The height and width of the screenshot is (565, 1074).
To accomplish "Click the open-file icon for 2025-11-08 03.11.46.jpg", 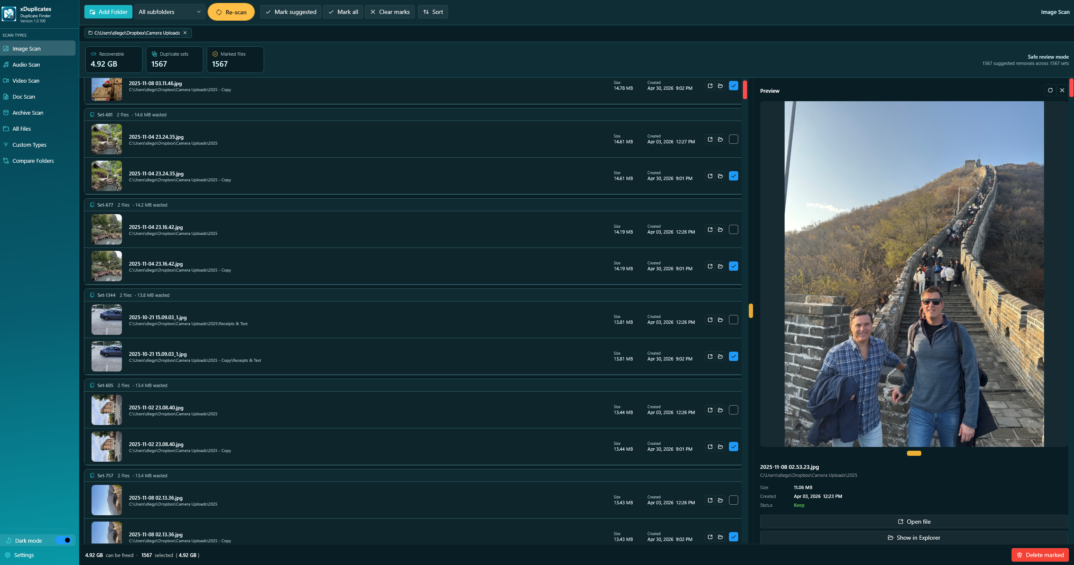I will pos(710,86).
